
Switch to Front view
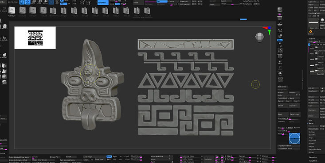(x=109, y=156)
